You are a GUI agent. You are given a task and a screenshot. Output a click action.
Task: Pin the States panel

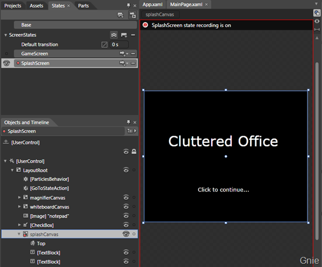point(129,6)
